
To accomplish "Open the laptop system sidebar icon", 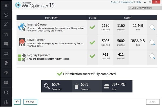I will click(6, 53).
